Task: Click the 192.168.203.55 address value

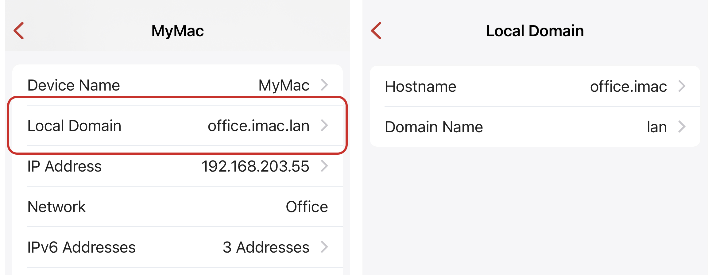Action: pyautogui.click(x=255, y=166)
